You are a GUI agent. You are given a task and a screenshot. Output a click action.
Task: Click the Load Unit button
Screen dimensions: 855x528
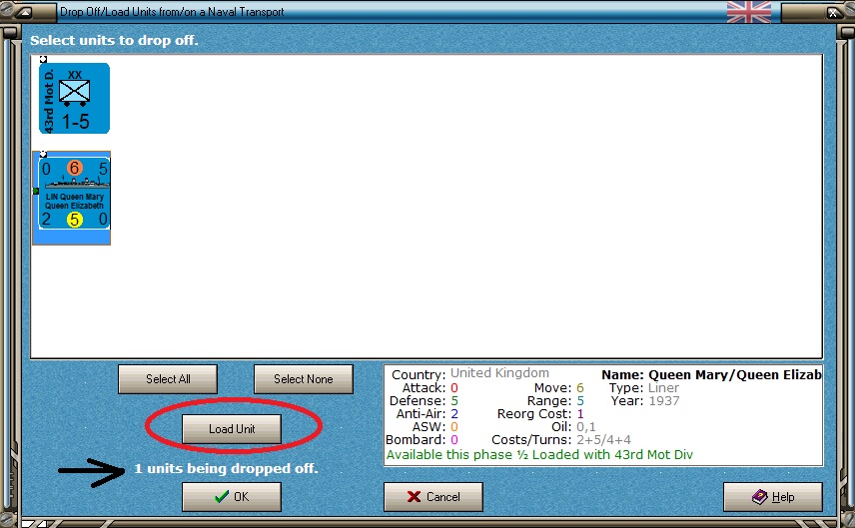[x=232, y=429]
